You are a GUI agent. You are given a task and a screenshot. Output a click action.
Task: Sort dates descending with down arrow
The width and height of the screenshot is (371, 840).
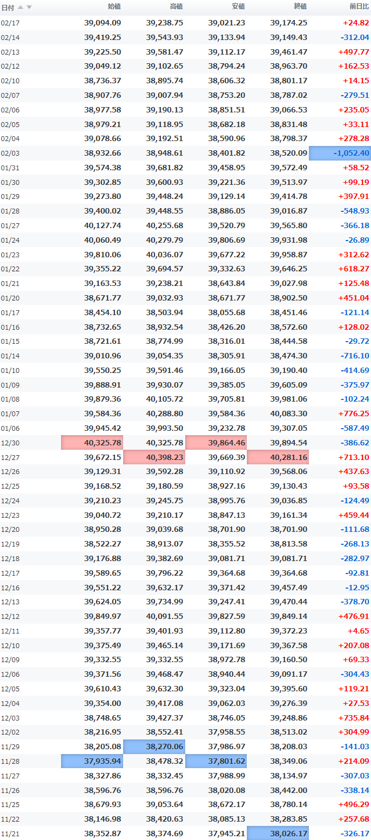tap(29, 7)
